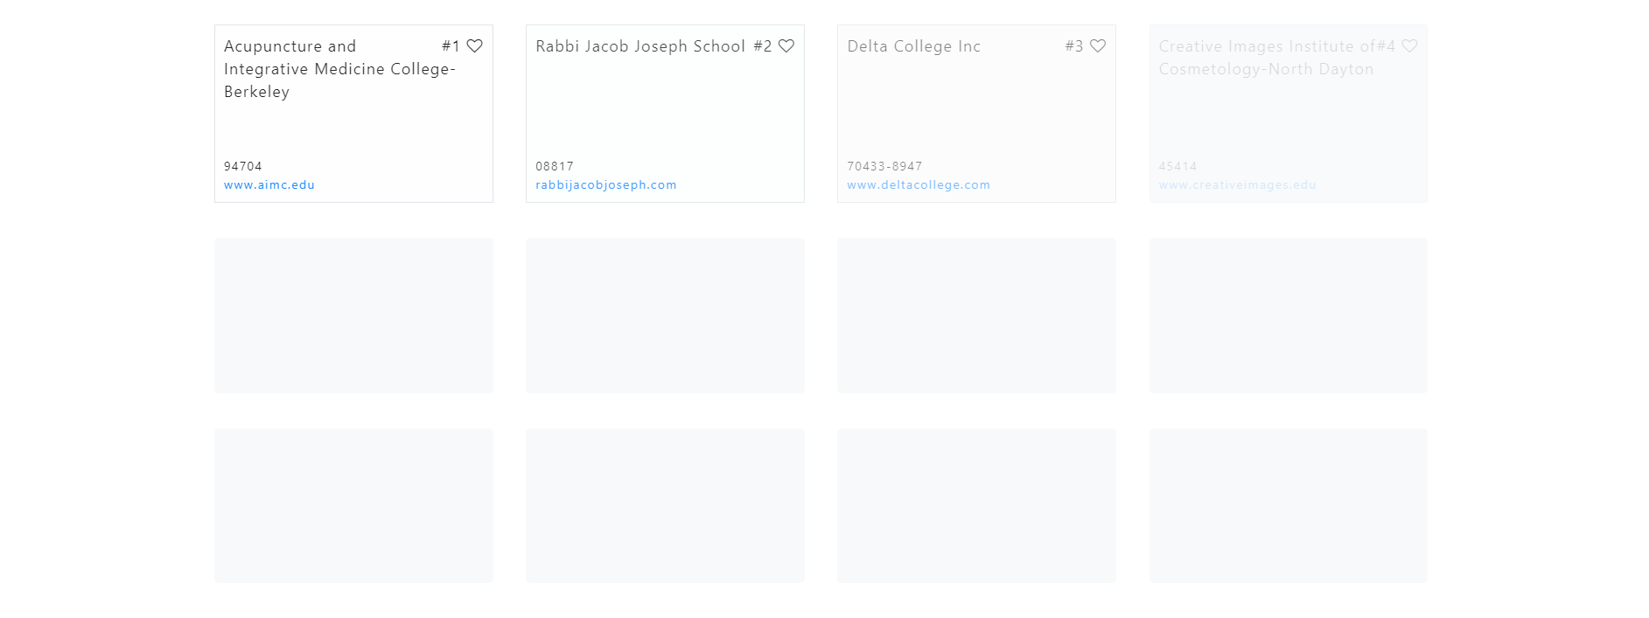Select Creative Images Institute of Cosmetology-North Dayton title
This screenshot has width=1649, height=618.
point(1267,58)
